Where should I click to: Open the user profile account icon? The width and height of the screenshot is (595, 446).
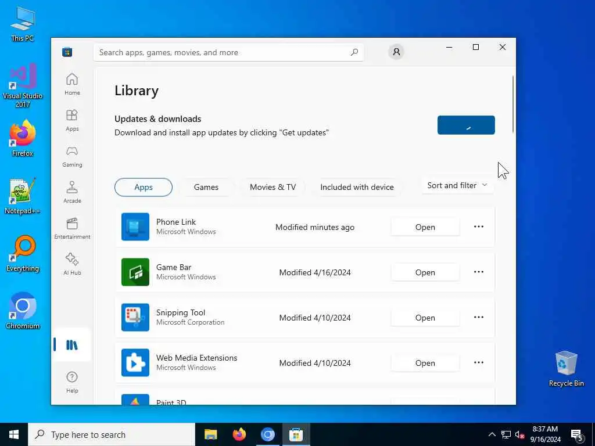click(396, 52)
